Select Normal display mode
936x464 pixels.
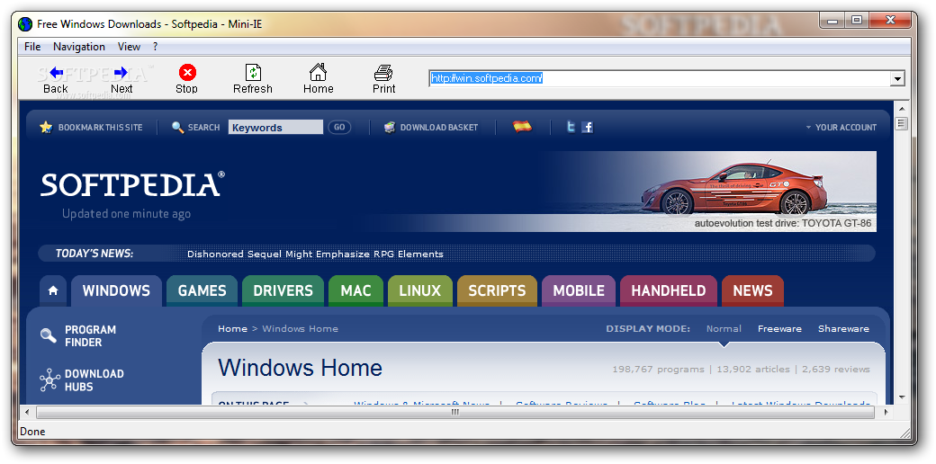pos(724,328)
